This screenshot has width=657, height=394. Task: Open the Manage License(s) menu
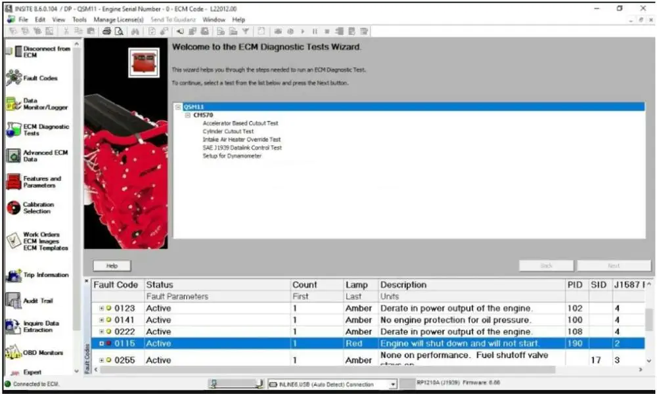(118, 20)
